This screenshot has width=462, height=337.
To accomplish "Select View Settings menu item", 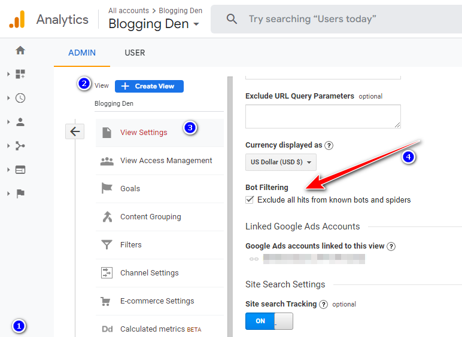I will coord(160,133).
